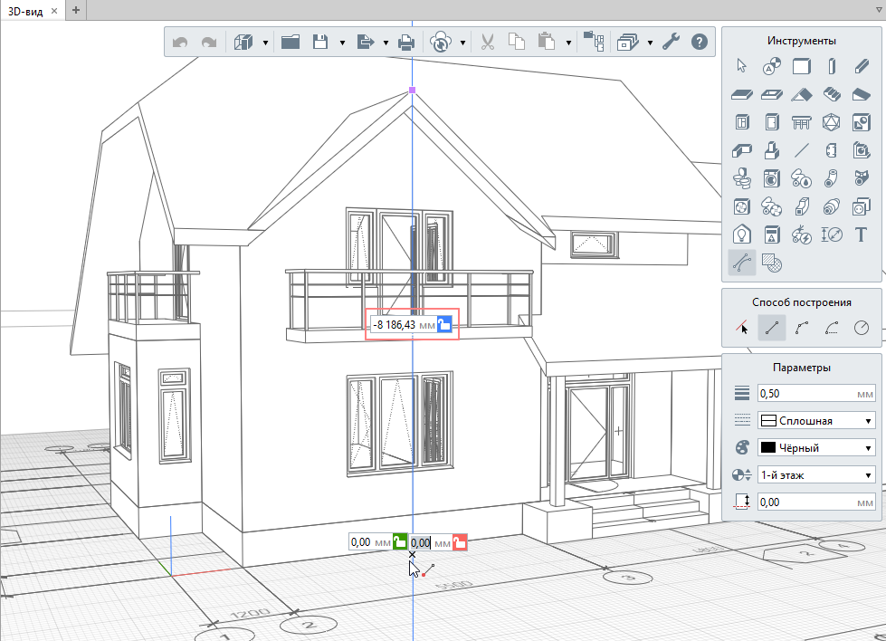This screenshot has width=886, height=641.
Task: Pick the Door tool
Action: pos(772,122)
